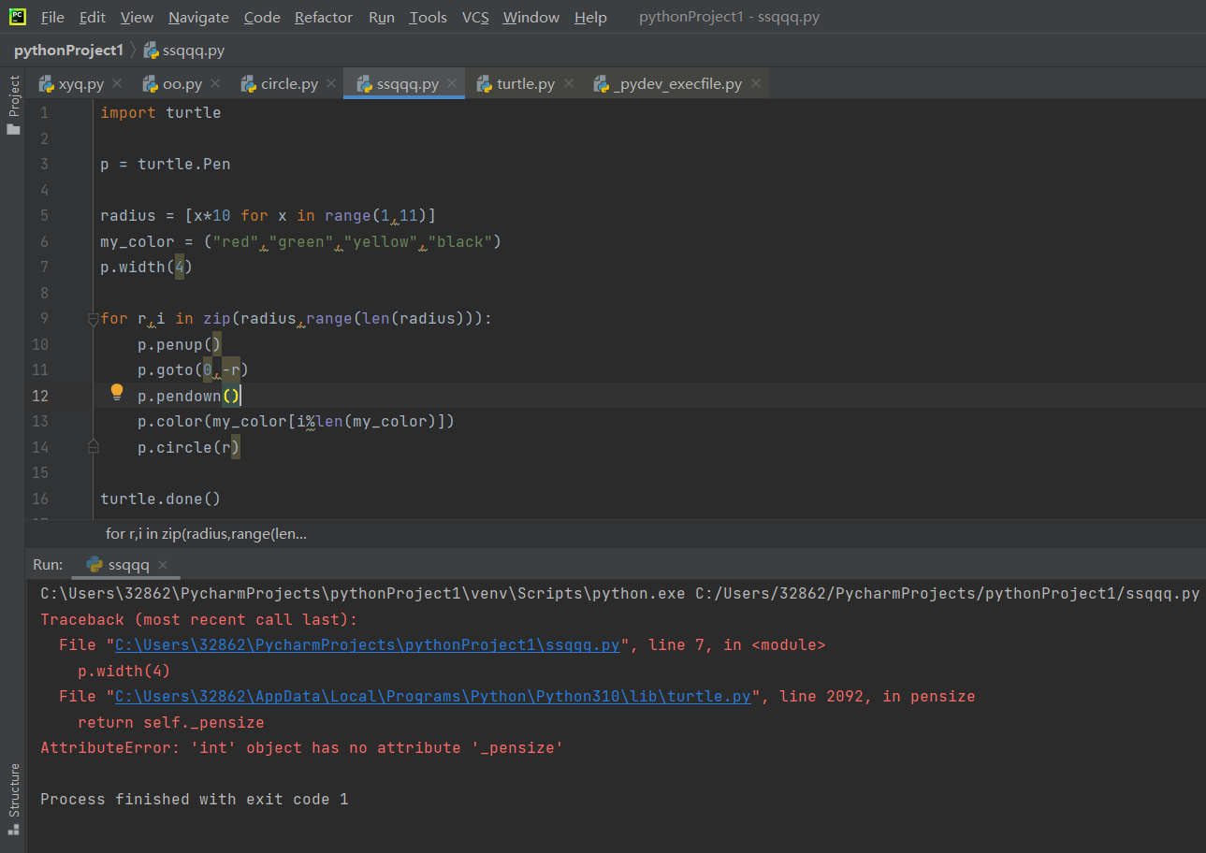This screenshot has width=1206, height=853.
Task: Click the Python file icon on circle.py tab
Action: pyautogui.click(x=248, y=83)
